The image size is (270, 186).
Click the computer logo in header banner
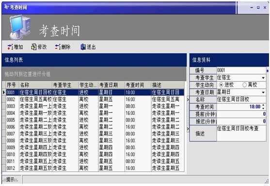point(20,27)
